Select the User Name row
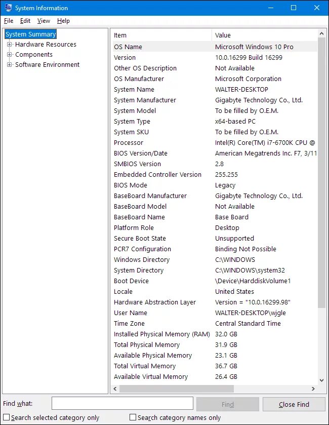The image size is (329, 425). pos(215,313)
